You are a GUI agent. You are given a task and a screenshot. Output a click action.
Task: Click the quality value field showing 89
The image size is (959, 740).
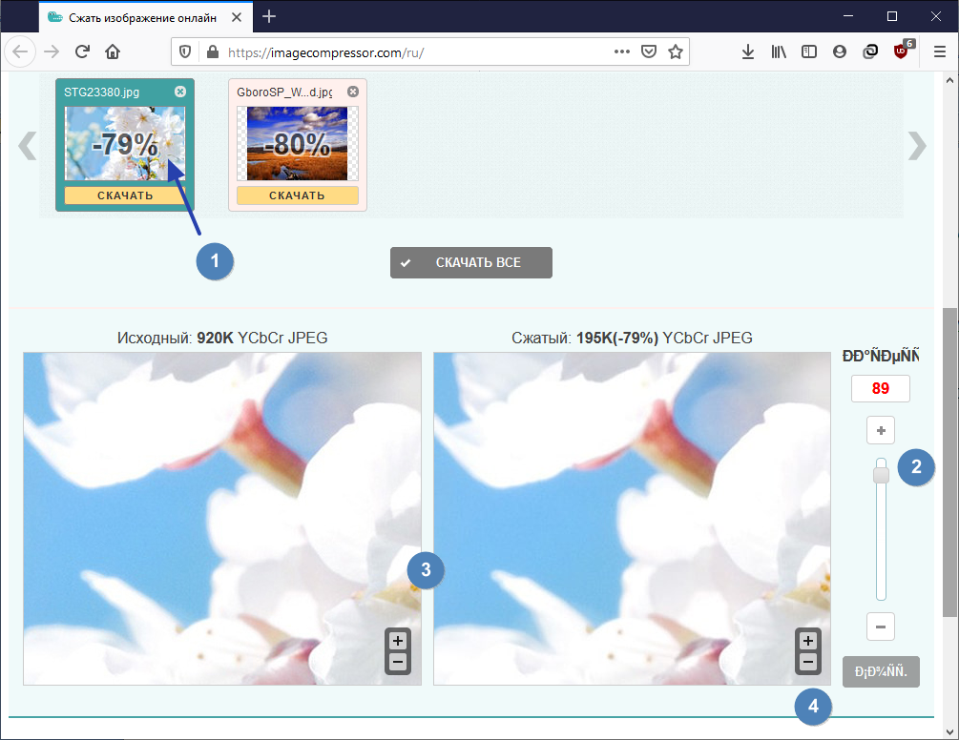point(880,389)
